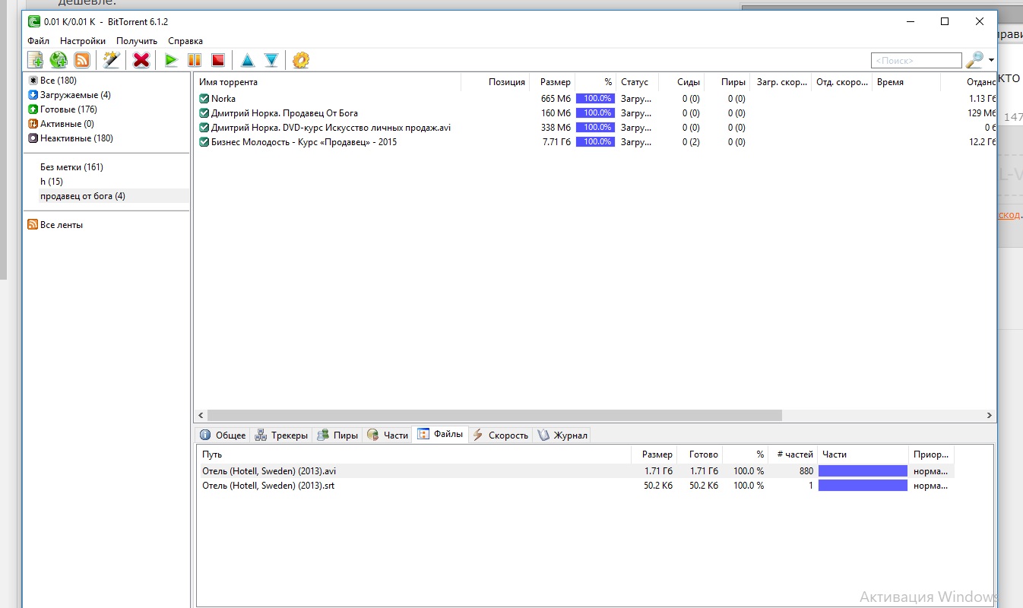Click the 100.0% progress bar of the Бизнес Молодость torrent
This screenshot has height=608, width=1023.
595,142
